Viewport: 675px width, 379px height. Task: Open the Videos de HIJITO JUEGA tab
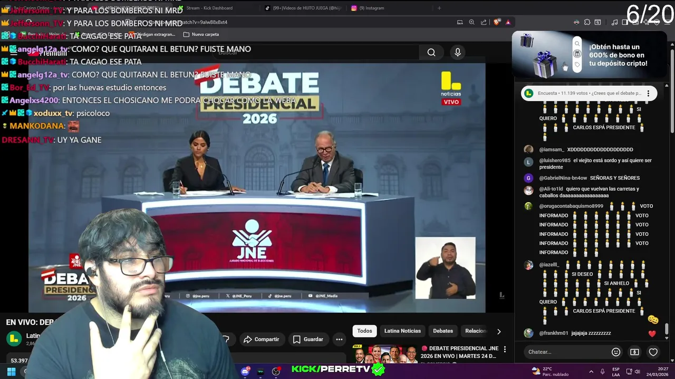(x=303, y=8)
